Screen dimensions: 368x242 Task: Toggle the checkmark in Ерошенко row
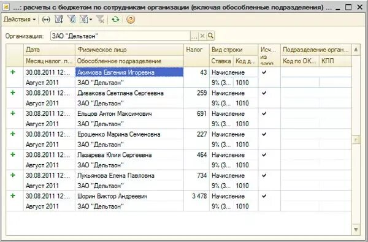(264, 134)
